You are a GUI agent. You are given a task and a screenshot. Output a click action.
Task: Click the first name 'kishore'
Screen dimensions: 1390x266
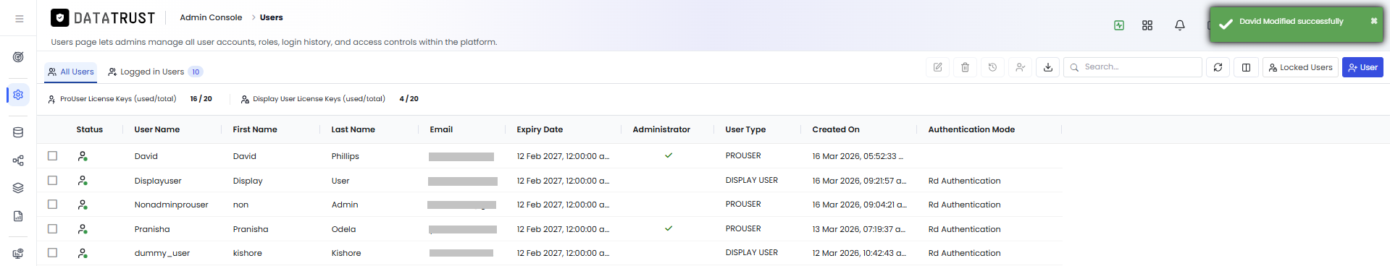(247, 253)
